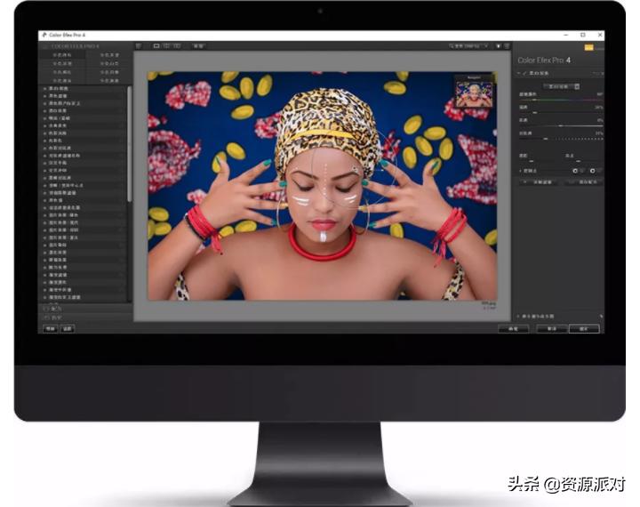Screen dimensions: 640x507
Task: Change preview background color with lightbulb icon
Action: (499, 46)
